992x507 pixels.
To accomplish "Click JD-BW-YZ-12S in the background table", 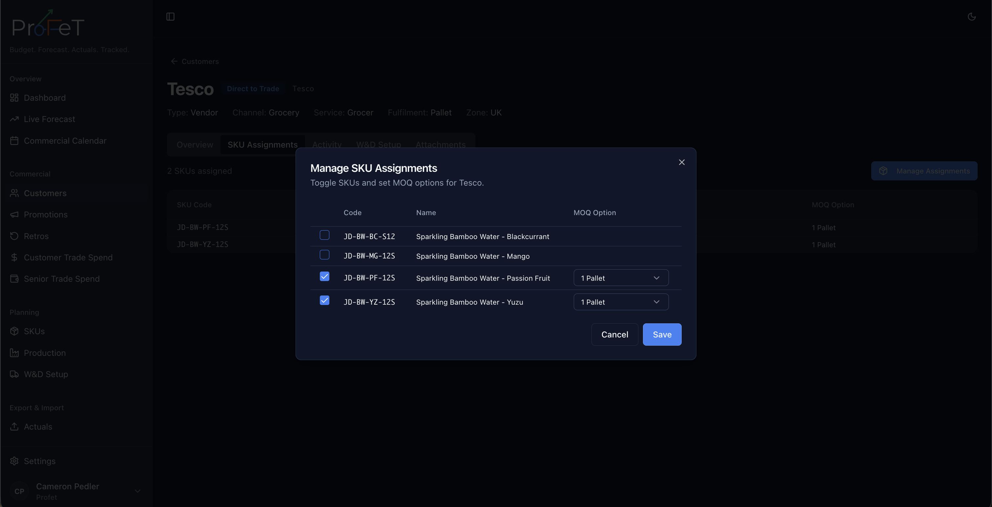I will pos(202,244).
